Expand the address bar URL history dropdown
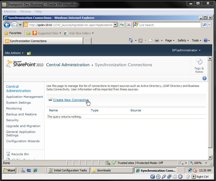This screenshot has width=216, height=181. (115, 25)
